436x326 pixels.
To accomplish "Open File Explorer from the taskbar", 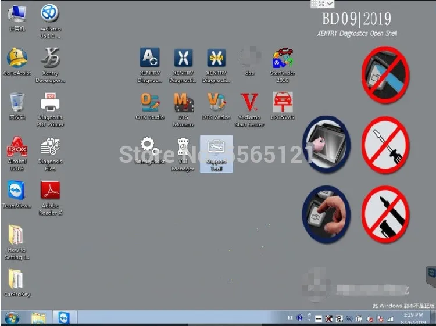I will [x=38, y=318].
